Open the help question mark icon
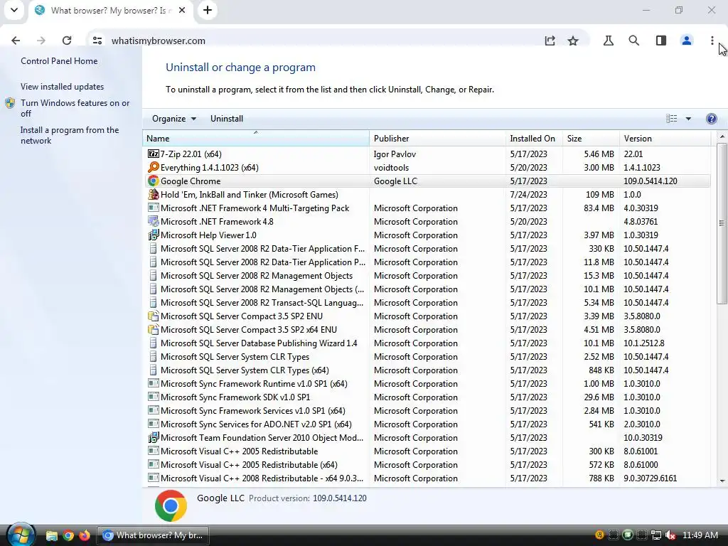Viewport: 728px width, 546px height. [711, 119]
